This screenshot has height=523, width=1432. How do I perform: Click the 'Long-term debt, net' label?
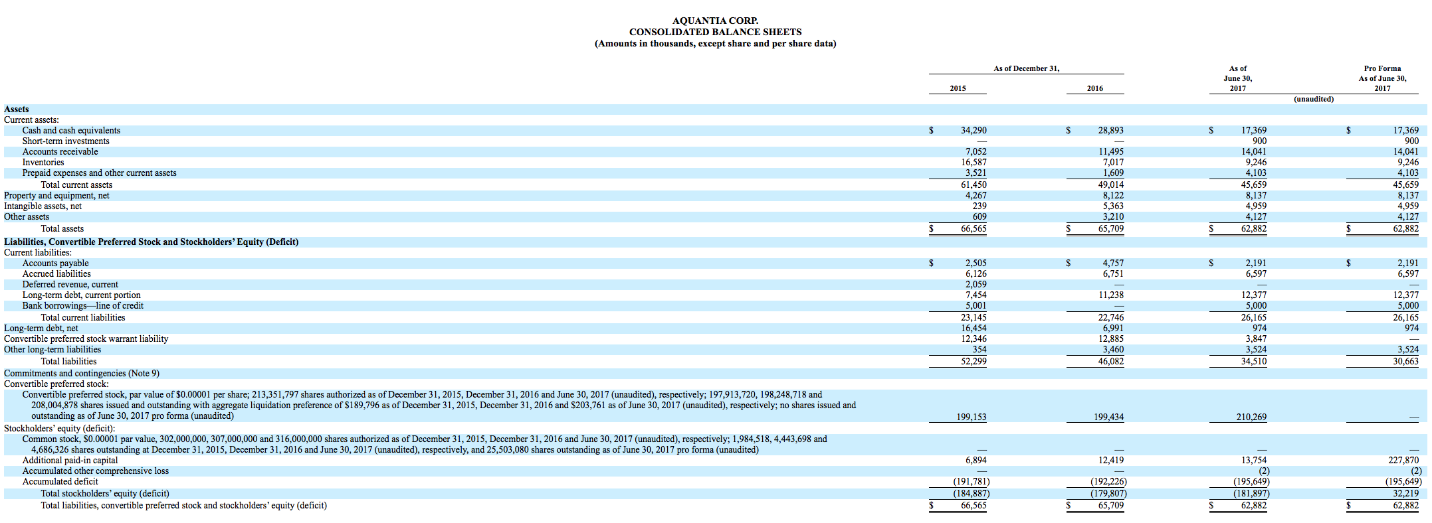(41, 329)
